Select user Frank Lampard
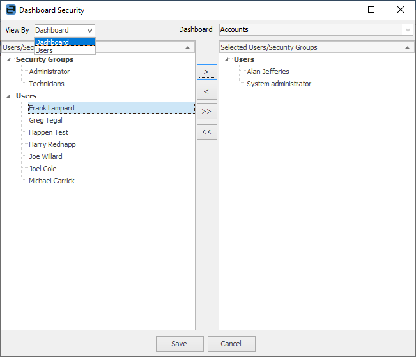This screenshot has width=416, height=357. tap(111, 108)
